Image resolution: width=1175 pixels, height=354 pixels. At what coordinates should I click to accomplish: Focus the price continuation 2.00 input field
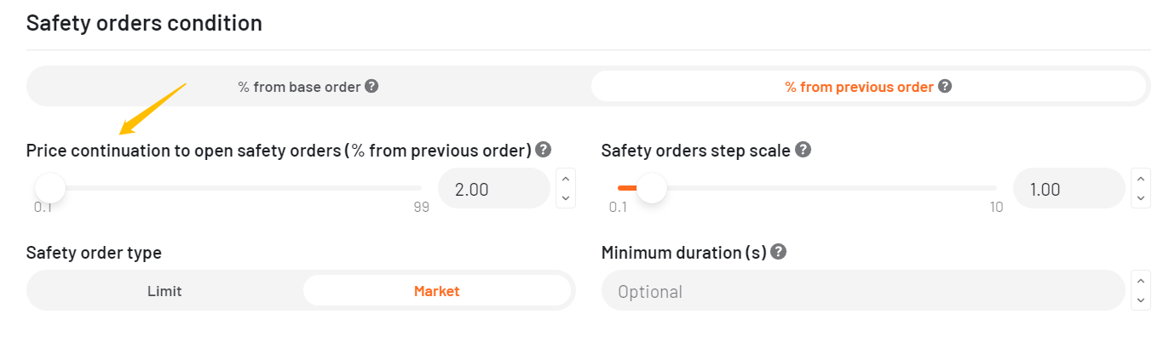point(494,189)
